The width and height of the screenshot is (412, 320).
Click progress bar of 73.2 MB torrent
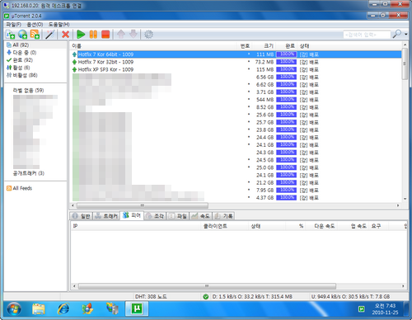[x=287, y=62]
